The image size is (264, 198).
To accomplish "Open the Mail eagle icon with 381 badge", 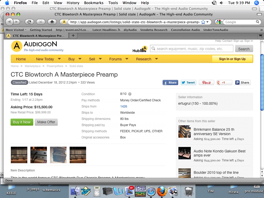I will 129,191.
